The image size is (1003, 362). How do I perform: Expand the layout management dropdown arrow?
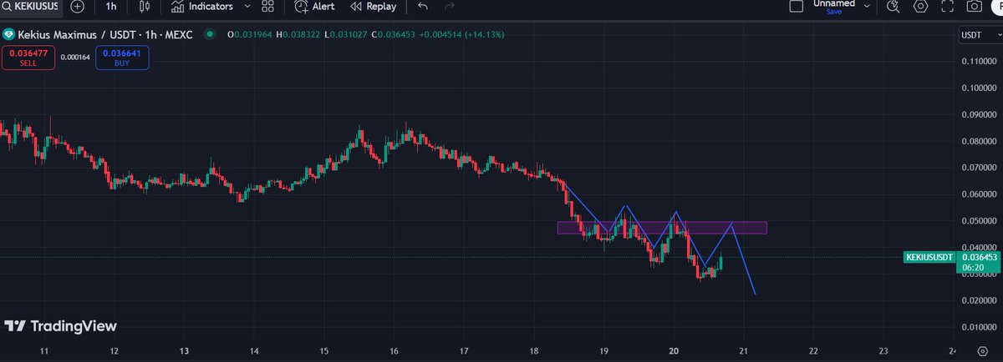[867, 6]
